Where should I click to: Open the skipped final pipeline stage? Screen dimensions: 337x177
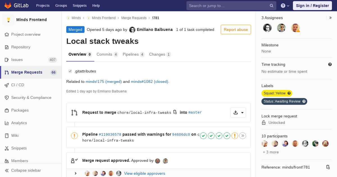coord(243,136)
